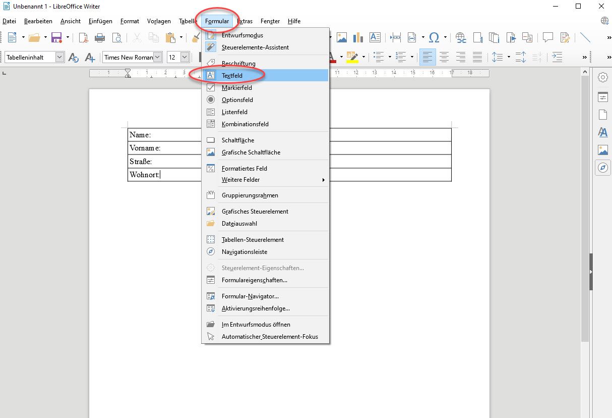Click the Open folder icon
The width and height of the screenshot is (612, 418).
(x=34, y=37)
